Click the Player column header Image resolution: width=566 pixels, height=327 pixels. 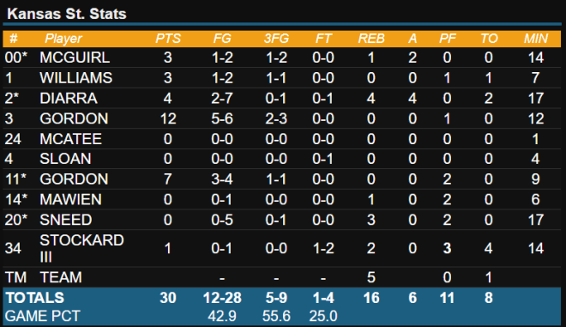point(63,39)
